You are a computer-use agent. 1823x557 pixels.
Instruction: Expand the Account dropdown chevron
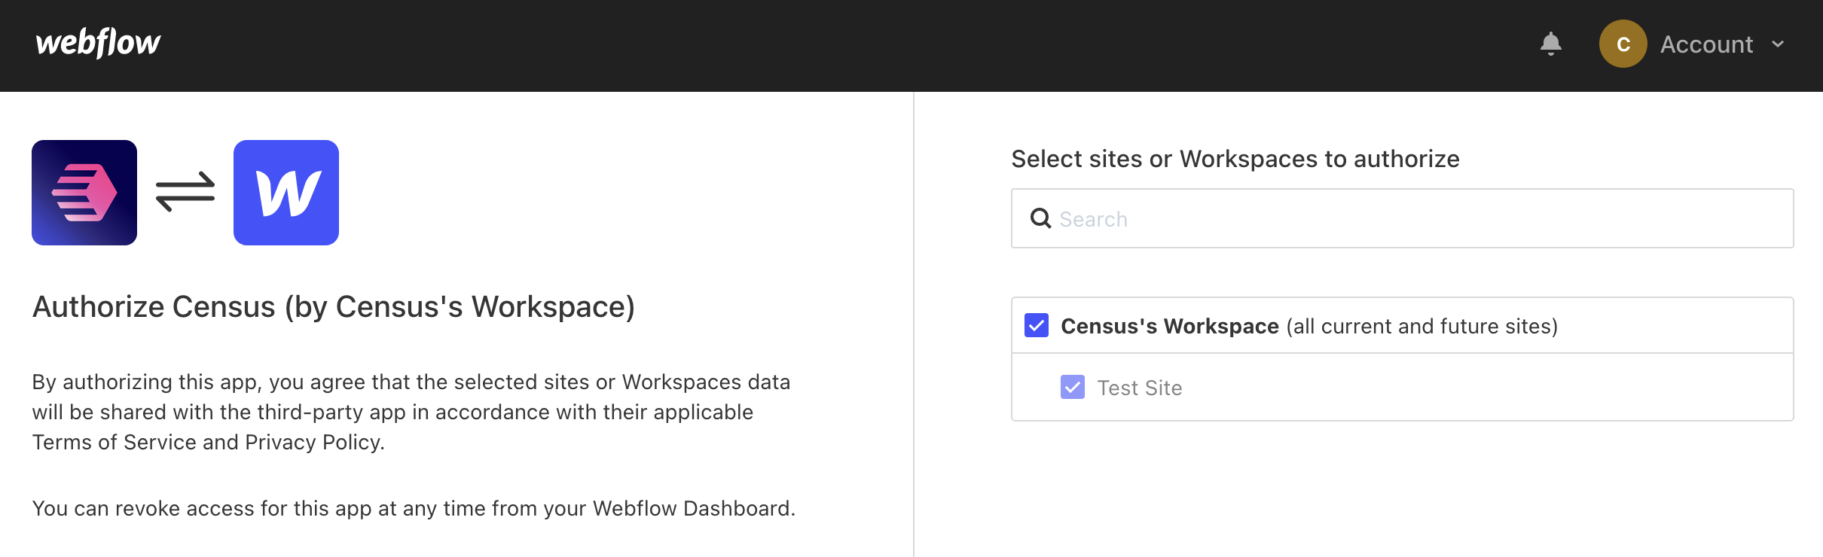click(1778, 44)
